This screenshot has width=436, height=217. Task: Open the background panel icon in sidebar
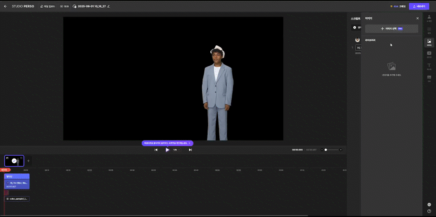pyautogui.click(x=429, y=30)
